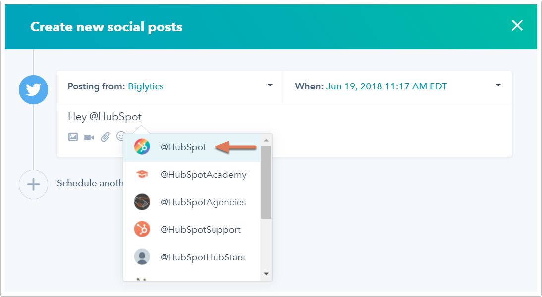The image size is (542, 297).
Task: Click the Insert image icon
Action: pos(73,137)
